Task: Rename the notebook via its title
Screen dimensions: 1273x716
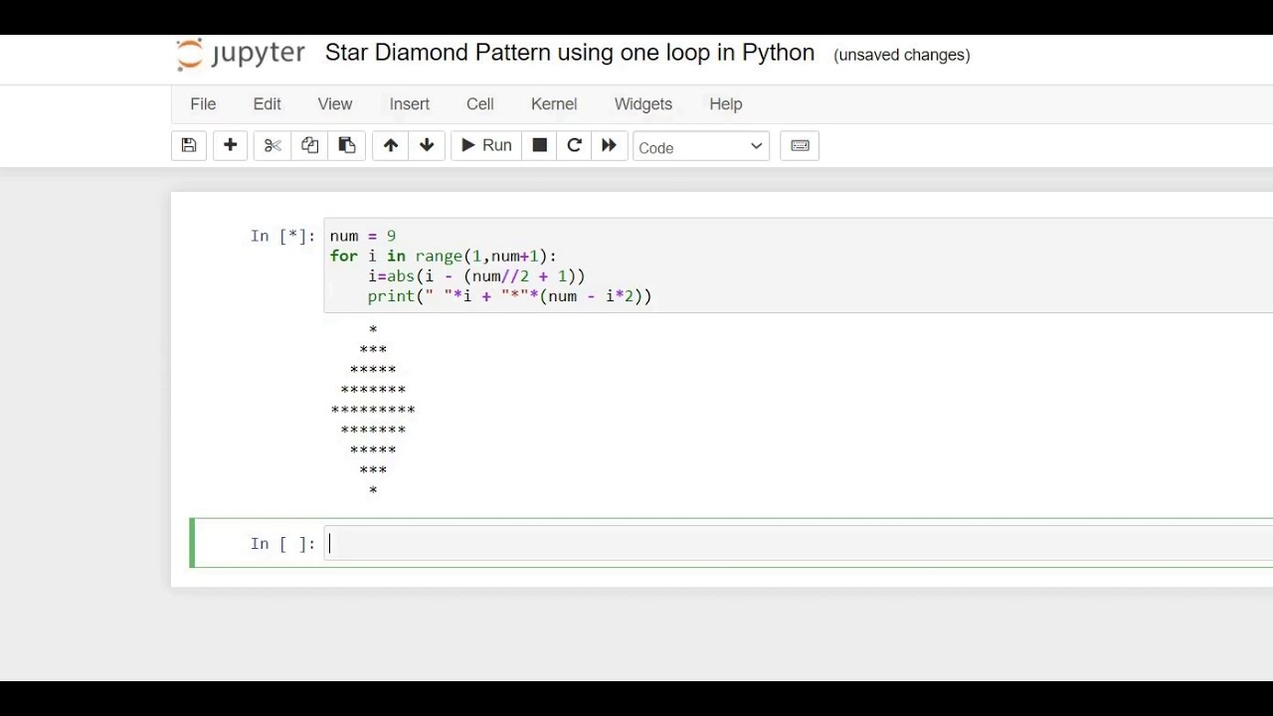Action: pyautogui.click(x=570, y=54)
